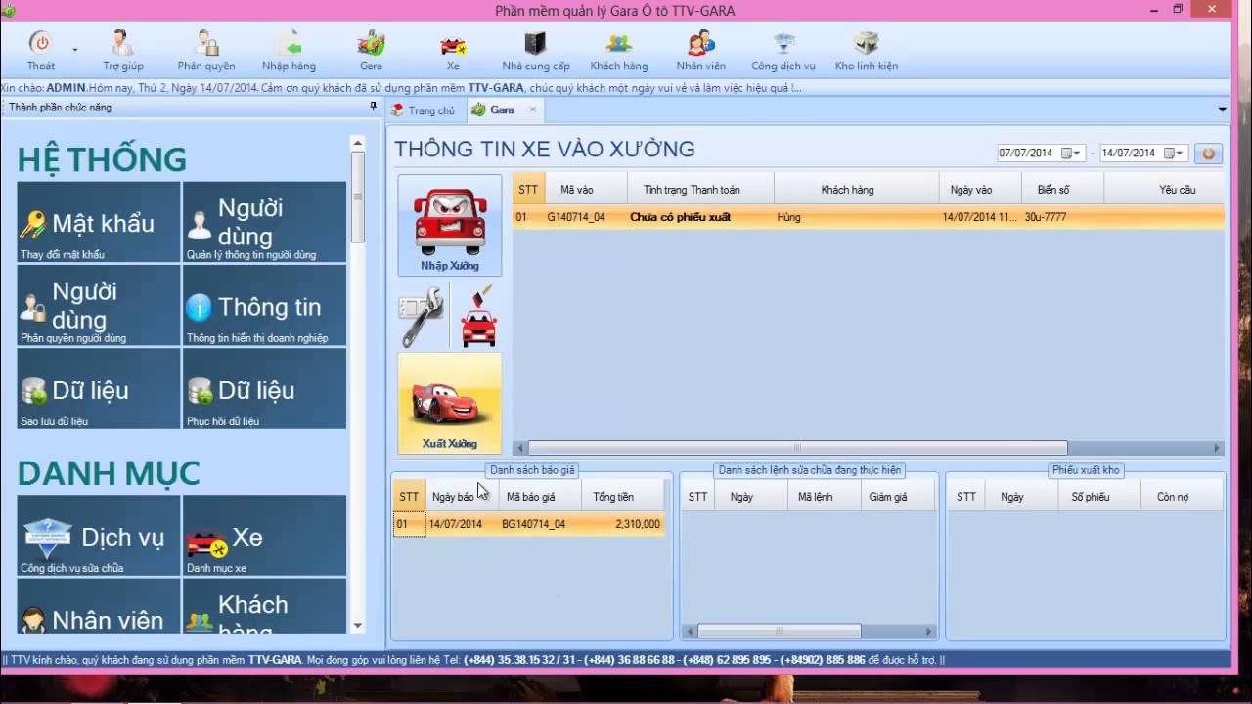Select the wrench repair icon
This screenshot has height=704, width=1252.
[x=421, y=315]
